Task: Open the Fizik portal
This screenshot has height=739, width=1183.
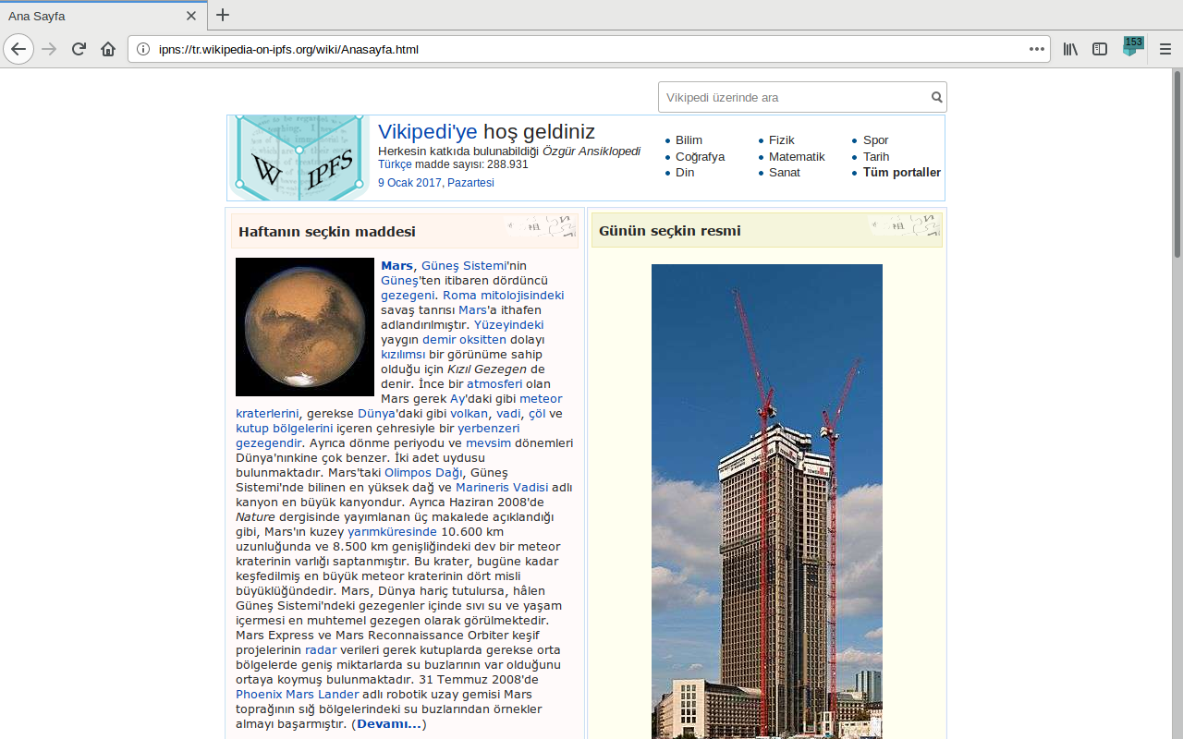Action: pos(782,140)
